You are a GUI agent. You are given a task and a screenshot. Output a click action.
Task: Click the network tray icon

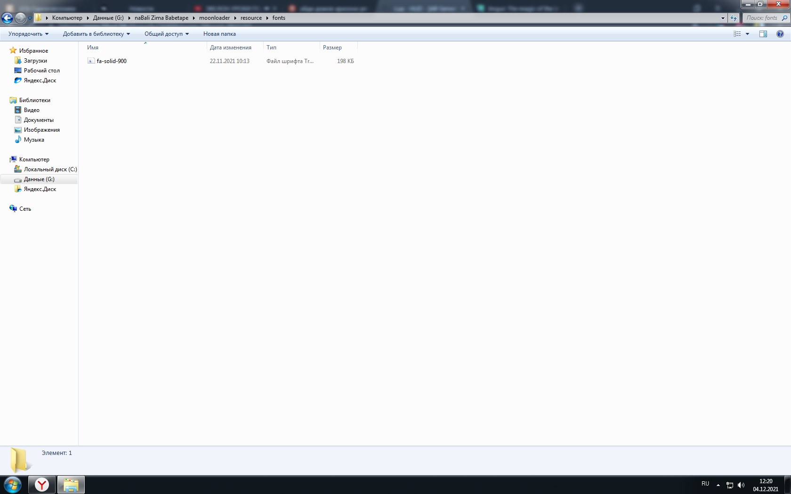[730, 485]
